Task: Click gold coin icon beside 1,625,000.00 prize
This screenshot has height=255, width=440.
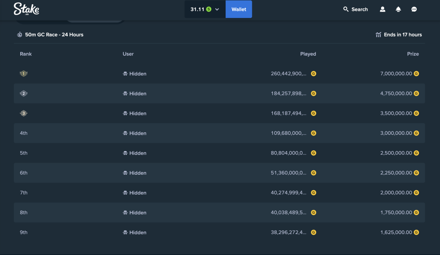Action: click(416, 233)
